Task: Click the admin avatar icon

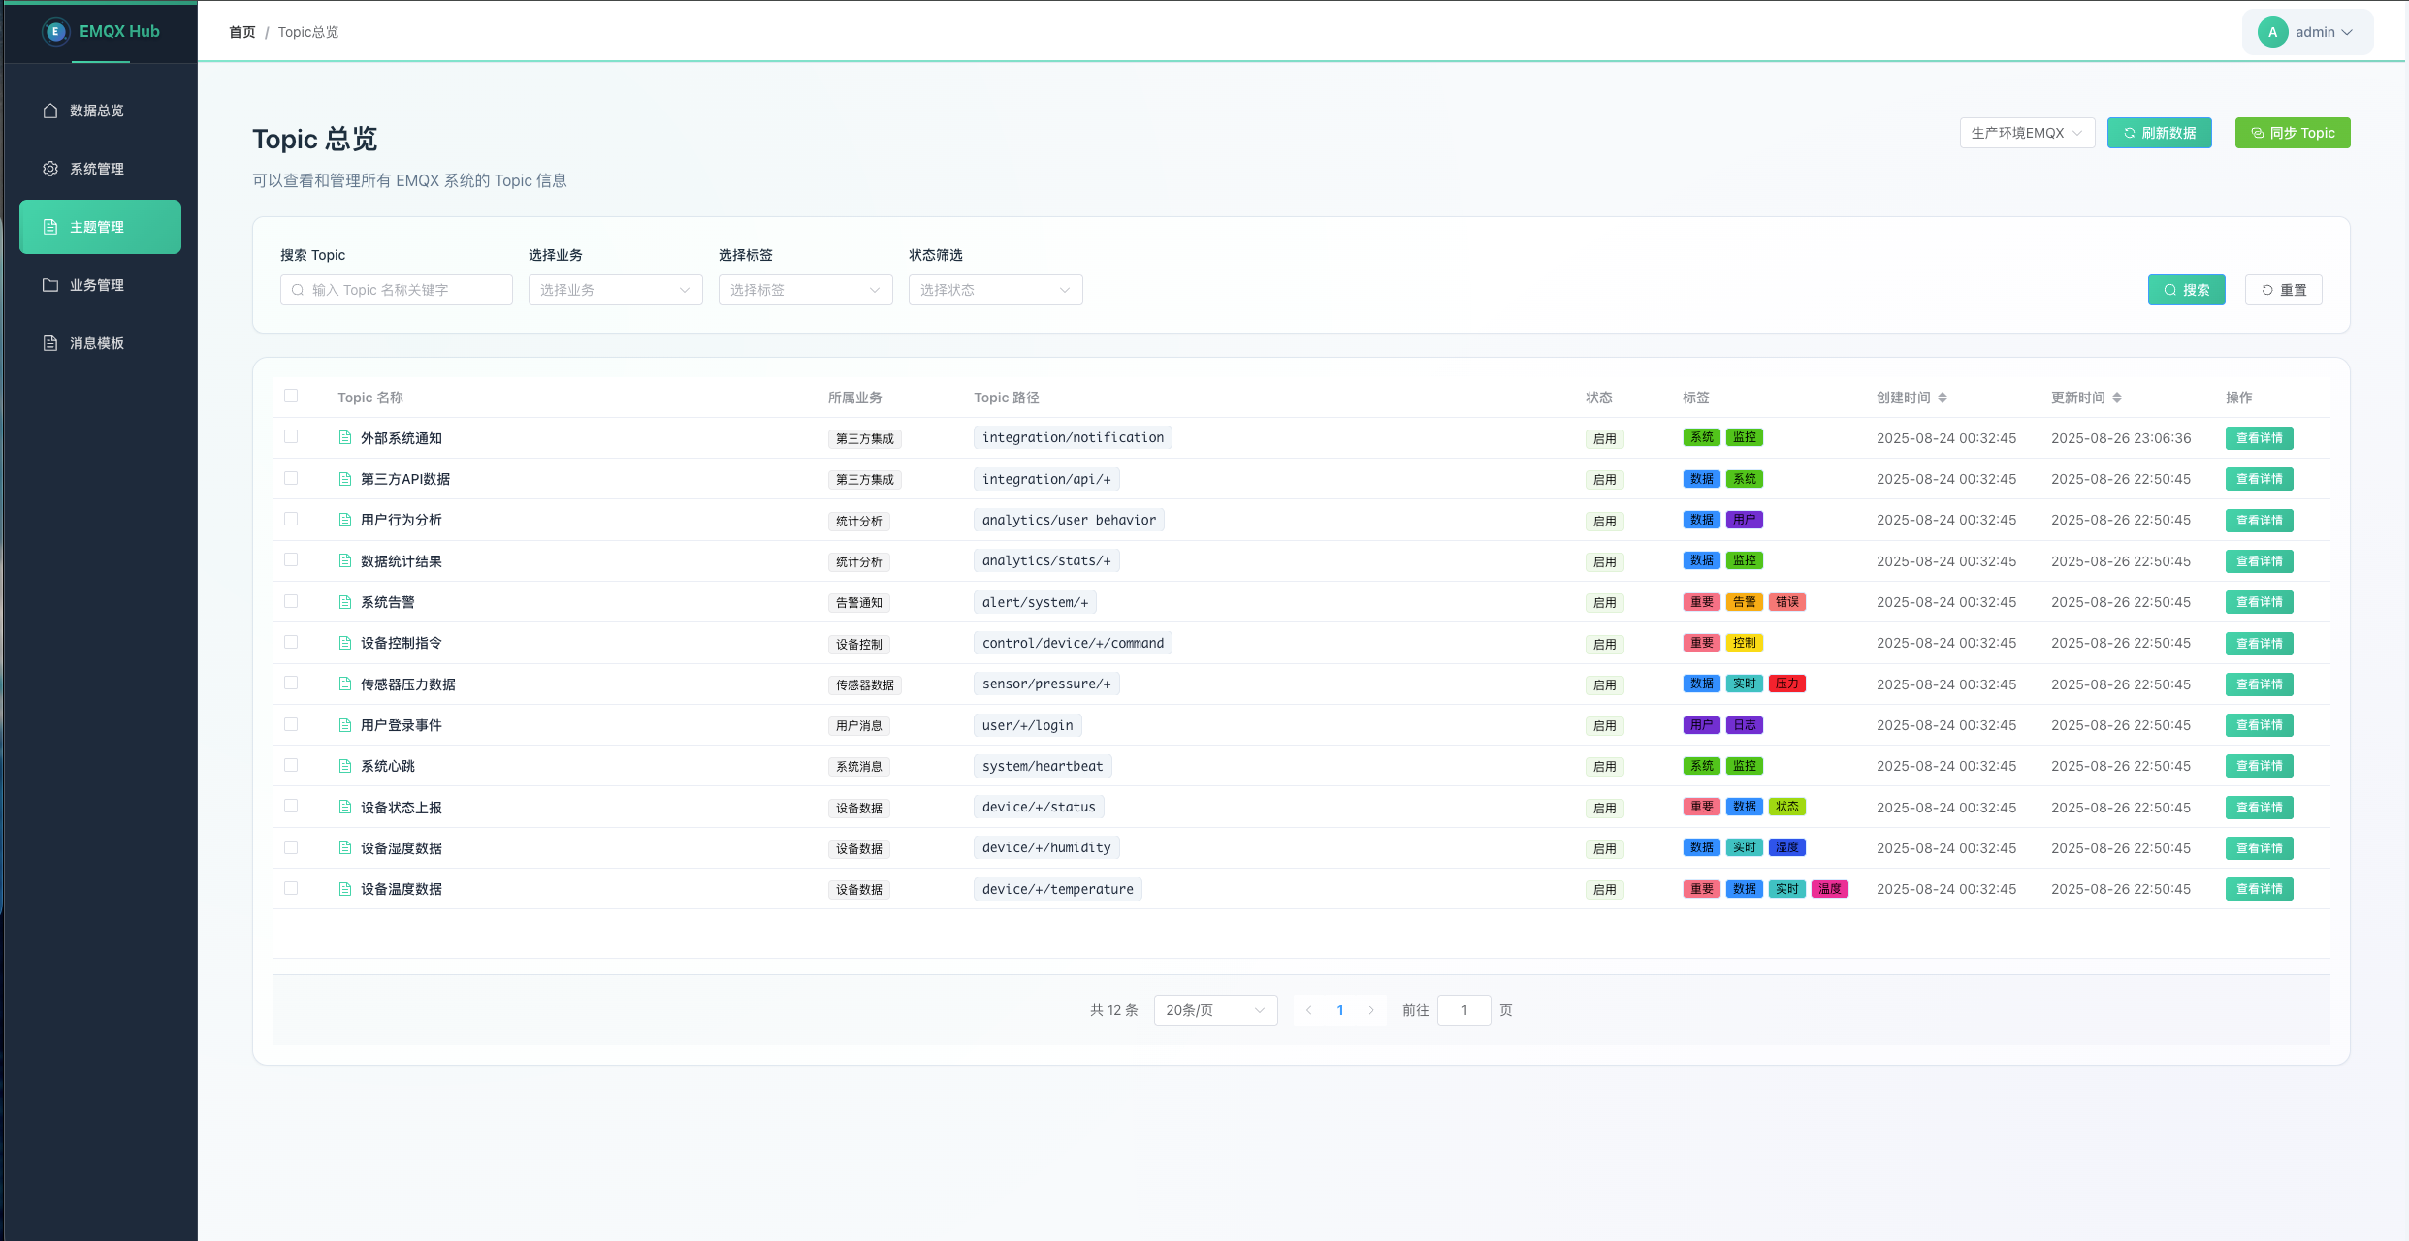Action: click(2272, 32)
